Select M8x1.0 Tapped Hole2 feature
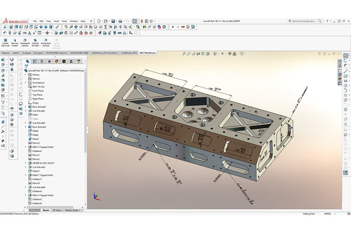Image resolution: width=351 pixels, height=234 pixels. click(x=41, y=147)
